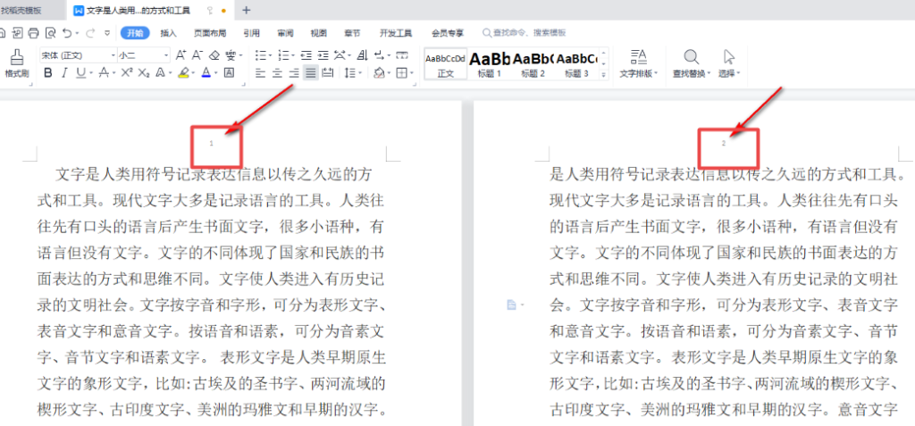Image resolution: width=915 pixels, height=426 pixels.
Task: Apply the 标题 1 style
Action: point(490,63)
